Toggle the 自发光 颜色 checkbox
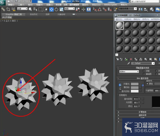Viewport: 160px width, 136px height. 147,84
